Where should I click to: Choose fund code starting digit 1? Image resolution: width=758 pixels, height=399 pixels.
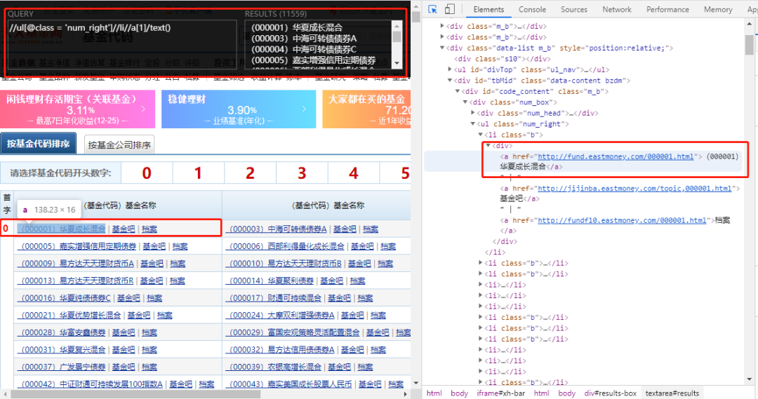coord(198,173)
